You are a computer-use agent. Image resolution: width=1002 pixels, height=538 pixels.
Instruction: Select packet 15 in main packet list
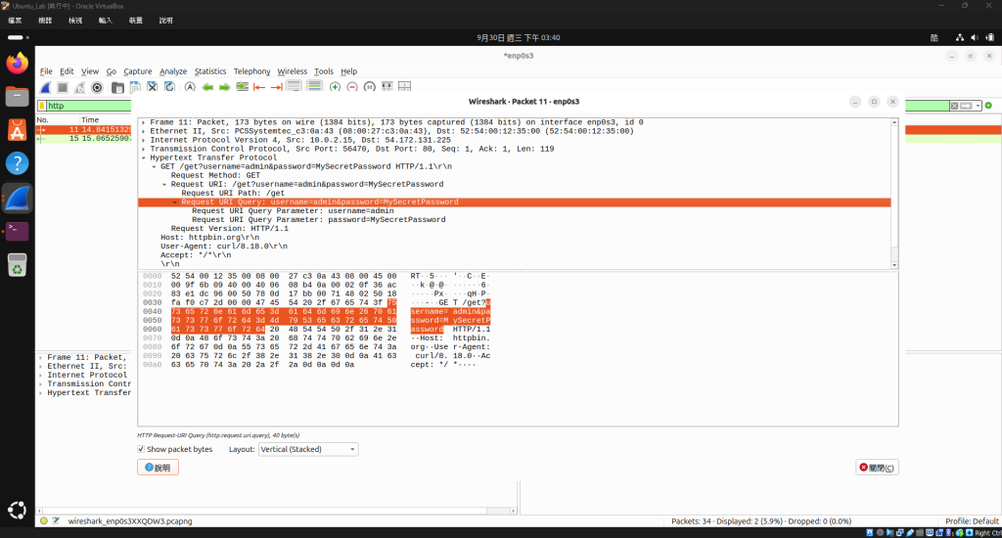tap(84, 138)
